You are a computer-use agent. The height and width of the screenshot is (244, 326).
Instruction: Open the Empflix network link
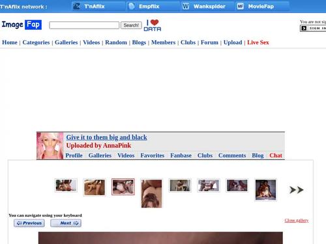pyautogui.click(x=149, y=7)
